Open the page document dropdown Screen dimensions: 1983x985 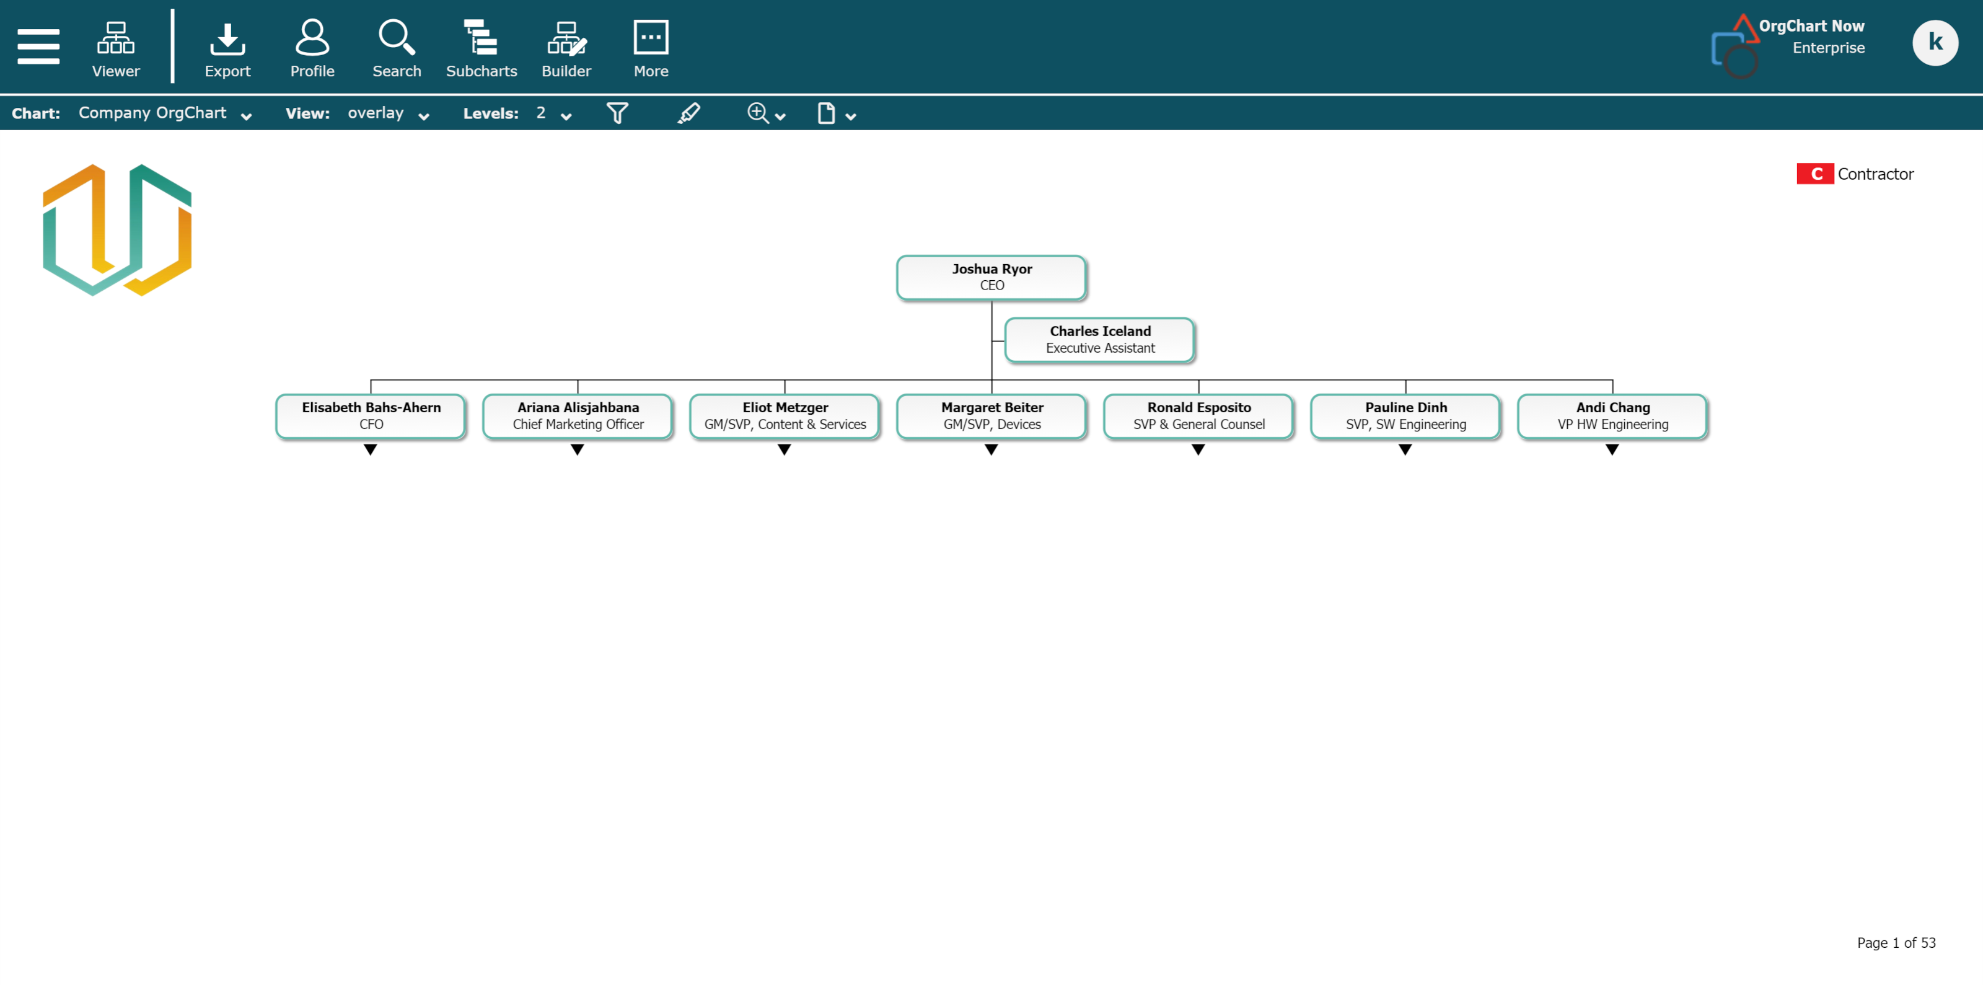point(836,113)
